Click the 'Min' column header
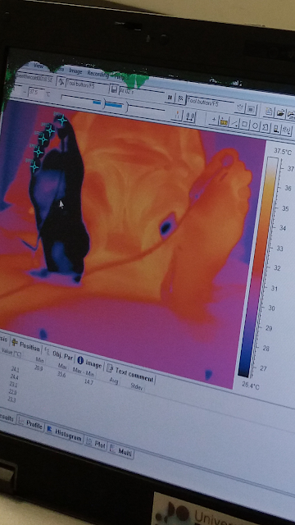 click(x=40, y=359)
